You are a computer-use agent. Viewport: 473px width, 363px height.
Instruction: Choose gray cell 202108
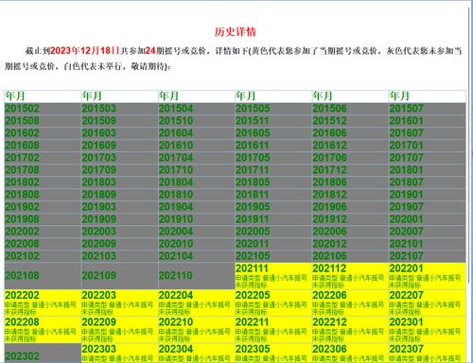[43, 276]
